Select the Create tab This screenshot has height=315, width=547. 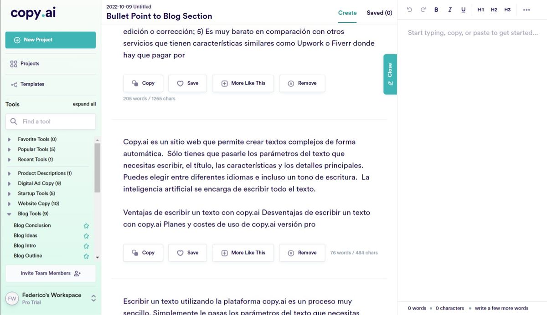tap(347, 13)
